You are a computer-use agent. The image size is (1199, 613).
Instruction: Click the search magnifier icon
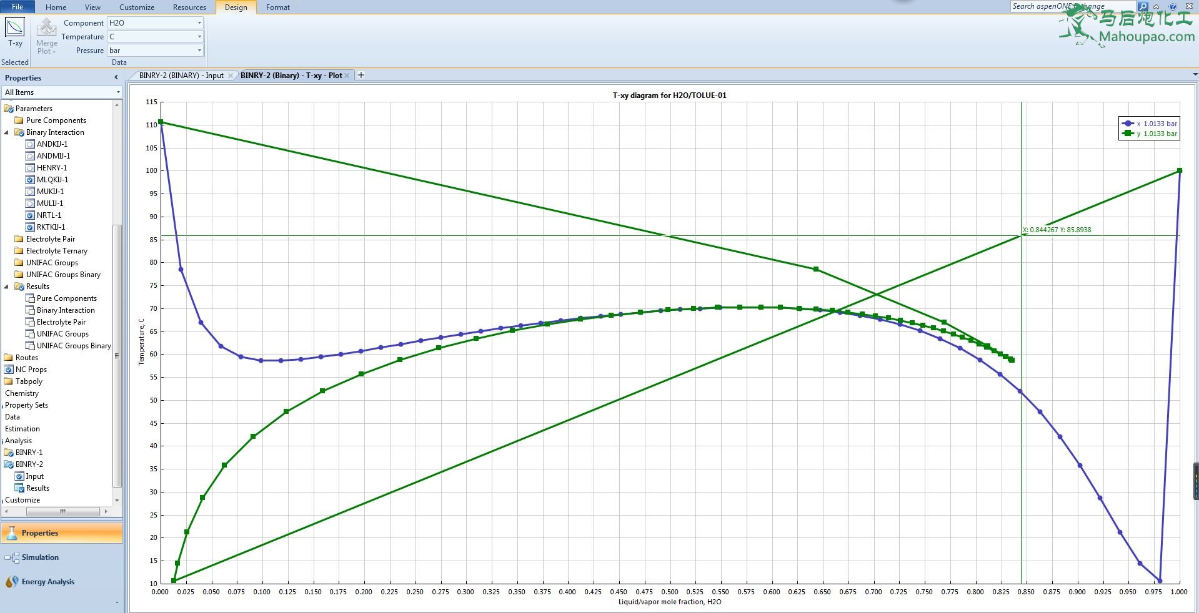[1143, 6]
